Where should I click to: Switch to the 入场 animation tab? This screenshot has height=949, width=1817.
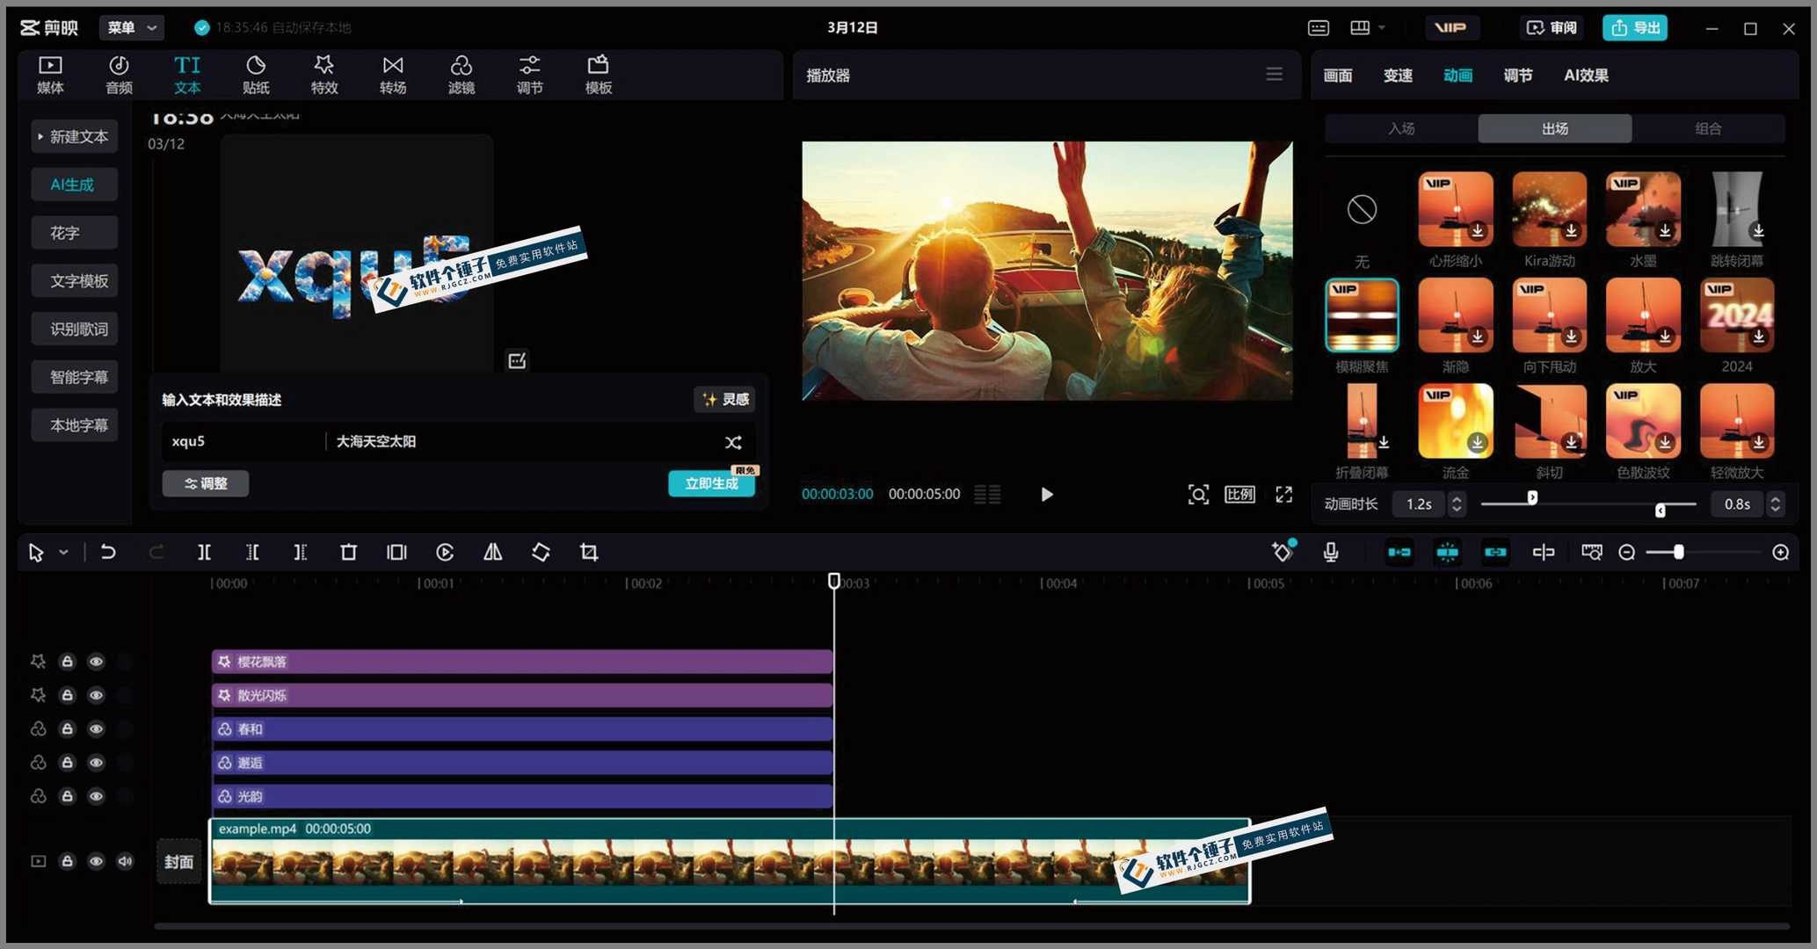pos(1400,128)
